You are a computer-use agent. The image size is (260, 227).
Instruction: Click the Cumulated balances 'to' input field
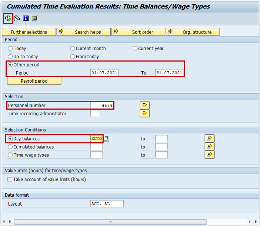[161, 147]
